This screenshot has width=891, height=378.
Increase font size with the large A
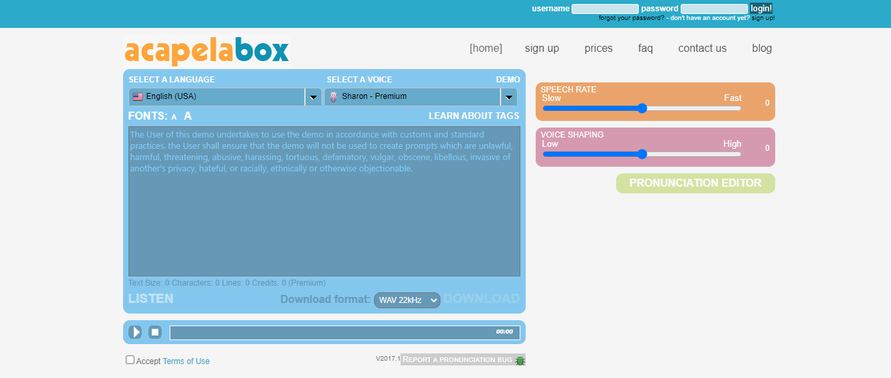[188, 116]
